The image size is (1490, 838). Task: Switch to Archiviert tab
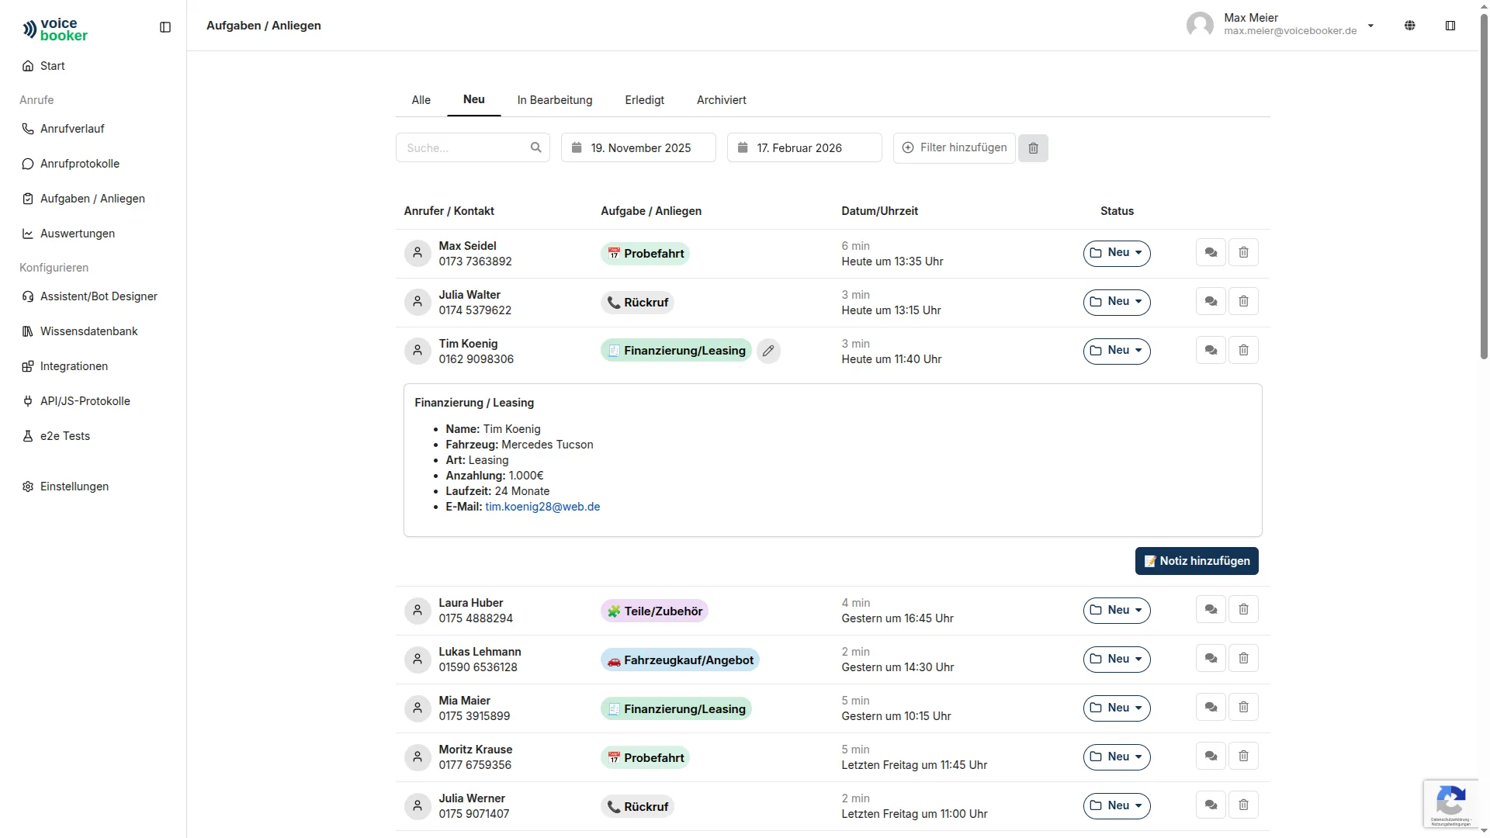(721, 100)
